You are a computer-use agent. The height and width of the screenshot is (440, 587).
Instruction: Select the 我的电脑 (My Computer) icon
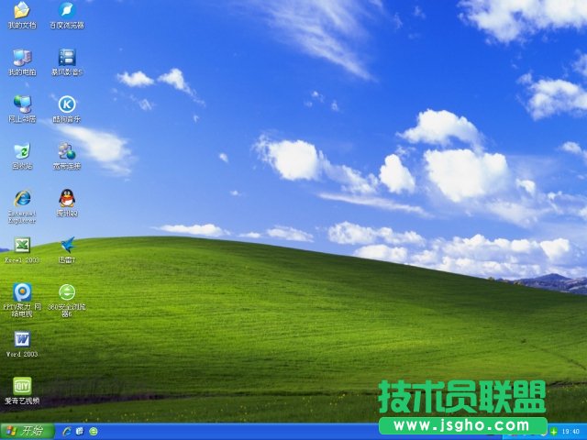tap(21, 58)
